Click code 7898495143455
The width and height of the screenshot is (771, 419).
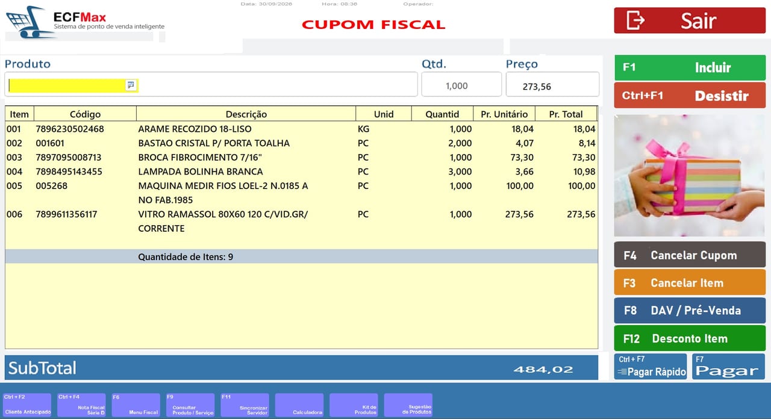(69, 172)
